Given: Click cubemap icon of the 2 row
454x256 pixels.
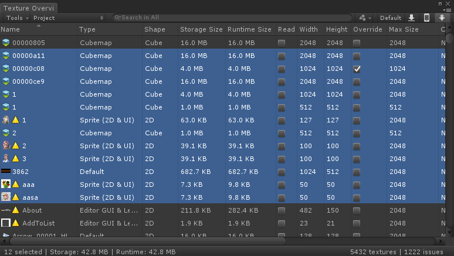Looking at the screenshot, I should pyautogui.click(x=6, y=133).
